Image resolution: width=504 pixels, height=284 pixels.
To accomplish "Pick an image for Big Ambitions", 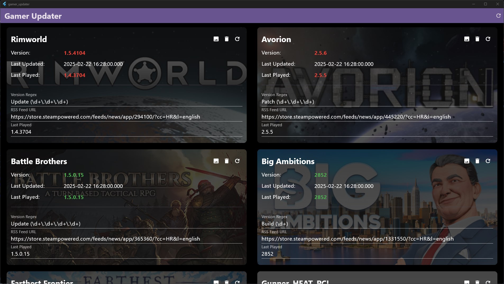I will coord(467,161).
